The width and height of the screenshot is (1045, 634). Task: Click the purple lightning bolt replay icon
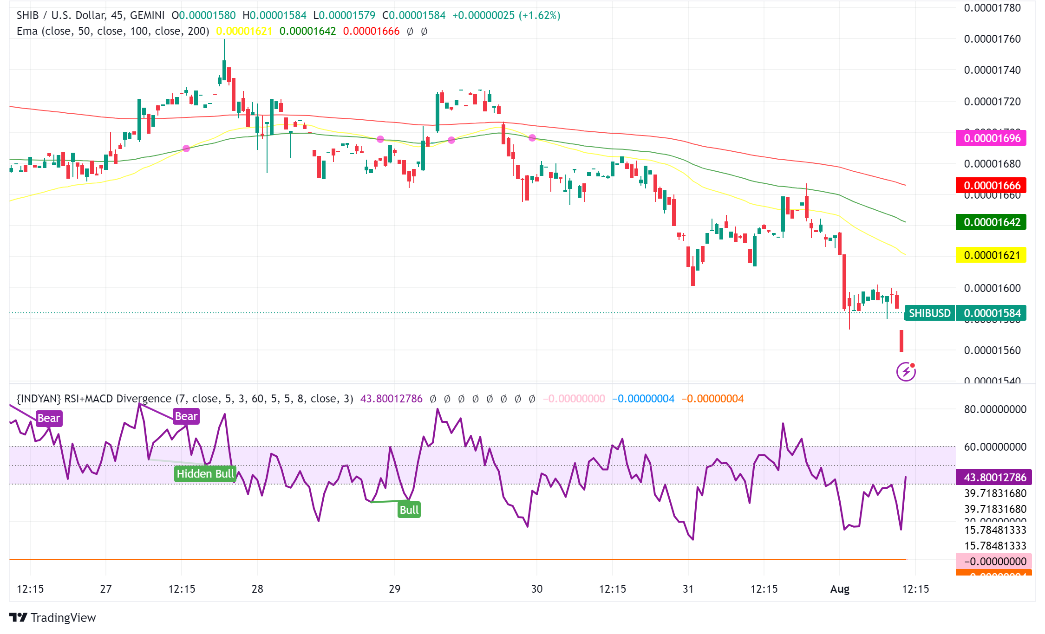906,372
